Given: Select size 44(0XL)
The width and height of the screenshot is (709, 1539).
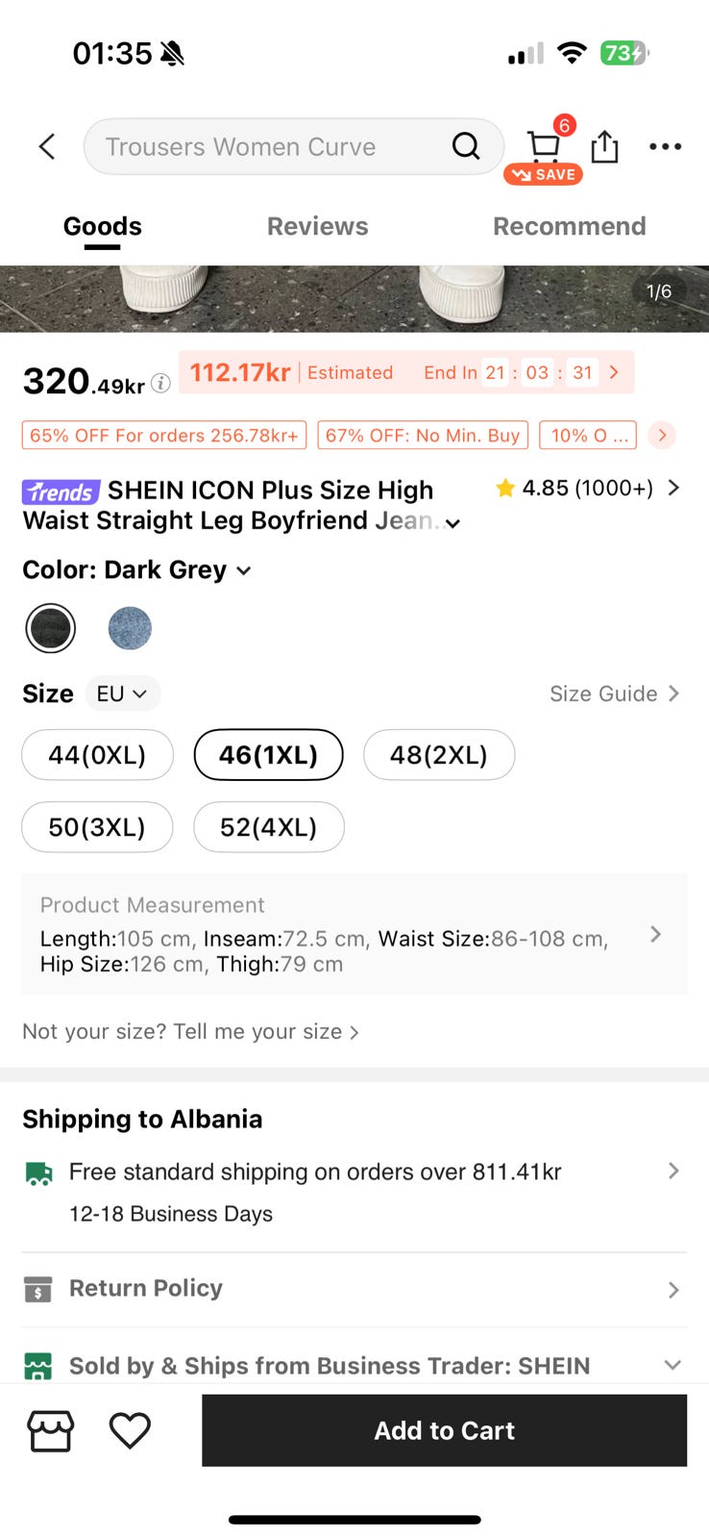Looking at the screenshot, I should (97, 755).
